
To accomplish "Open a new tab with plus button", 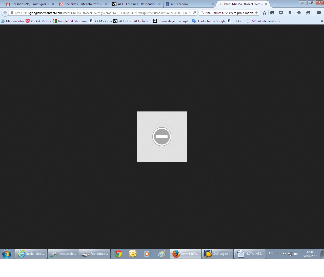I will pyautogui.click(x=274, y=4).
